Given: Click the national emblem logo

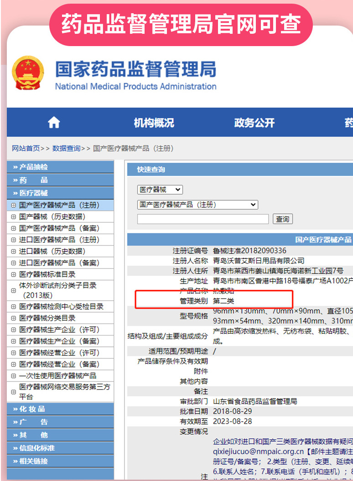Looking at the screenshot, I should pyautogui.click(x=28, y=73).
